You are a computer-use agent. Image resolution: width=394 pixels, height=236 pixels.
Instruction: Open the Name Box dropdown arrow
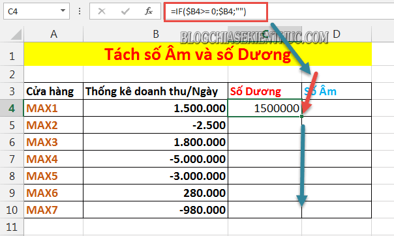[x=63, y=11]
